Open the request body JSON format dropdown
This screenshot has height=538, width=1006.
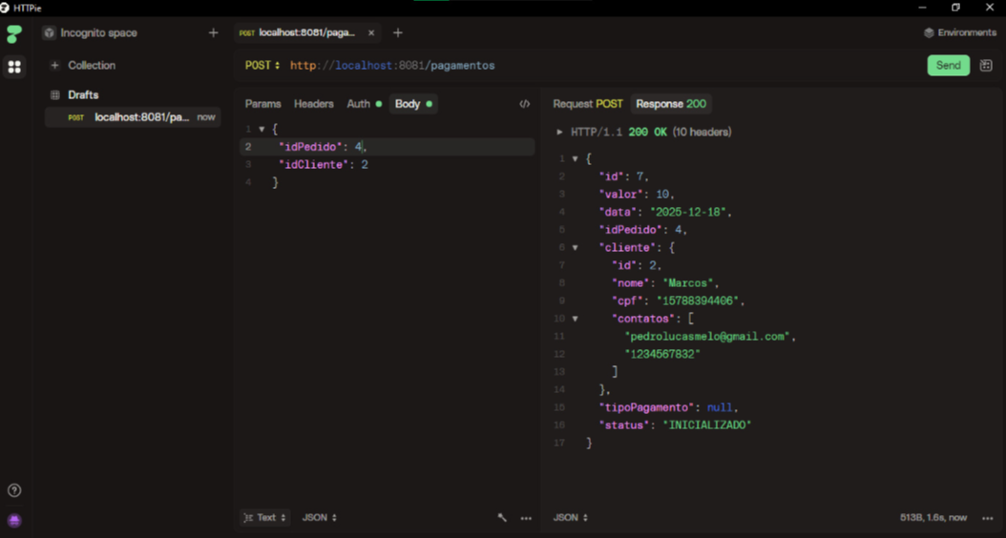coord(319,518)
